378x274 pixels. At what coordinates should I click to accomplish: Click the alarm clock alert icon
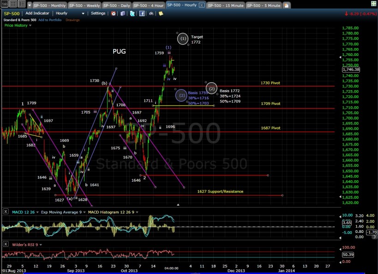click(x=113, y=13)
